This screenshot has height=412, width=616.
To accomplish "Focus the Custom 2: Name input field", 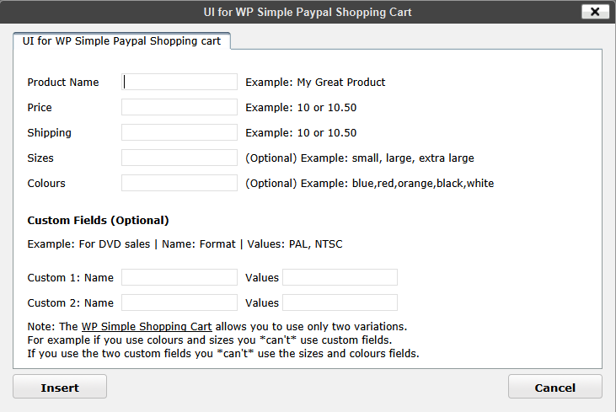I will tap(179, 302).
